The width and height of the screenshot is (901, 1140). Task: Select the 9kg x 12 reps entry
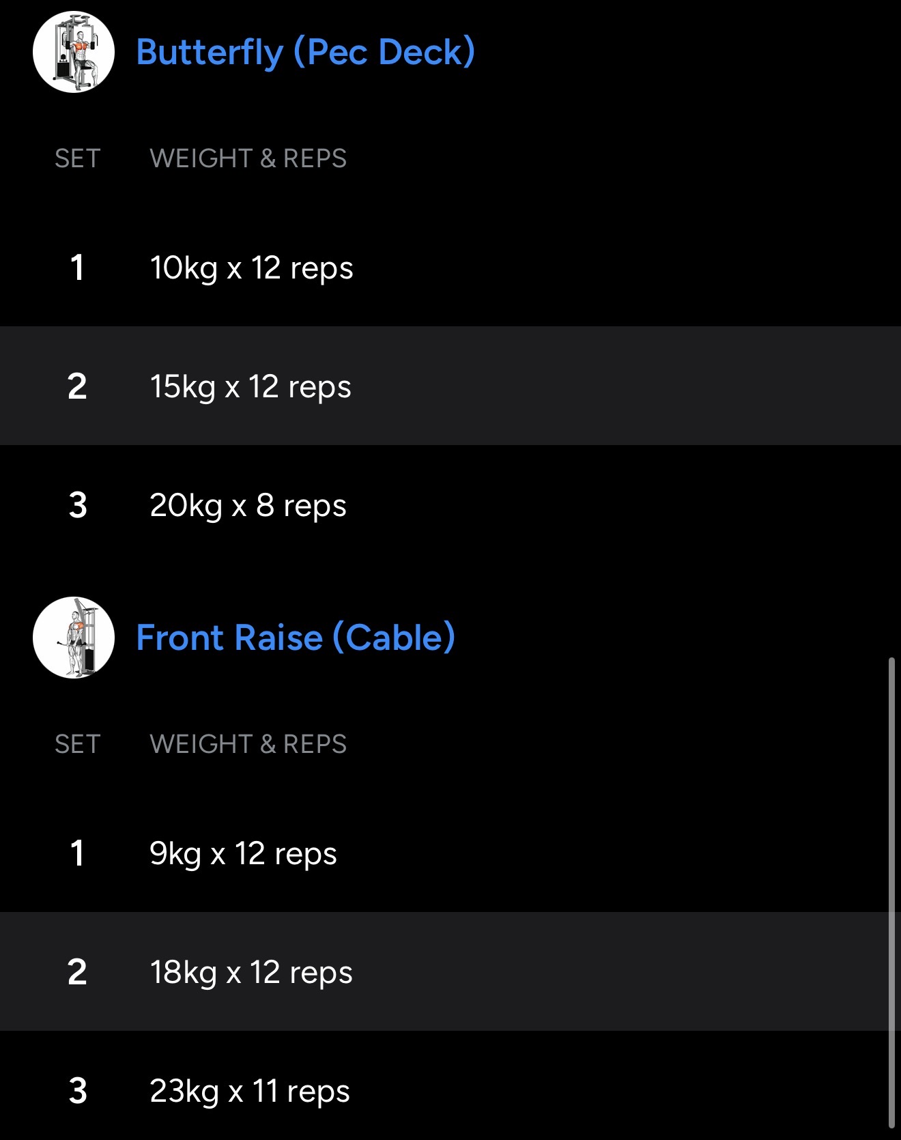(243, 853)
